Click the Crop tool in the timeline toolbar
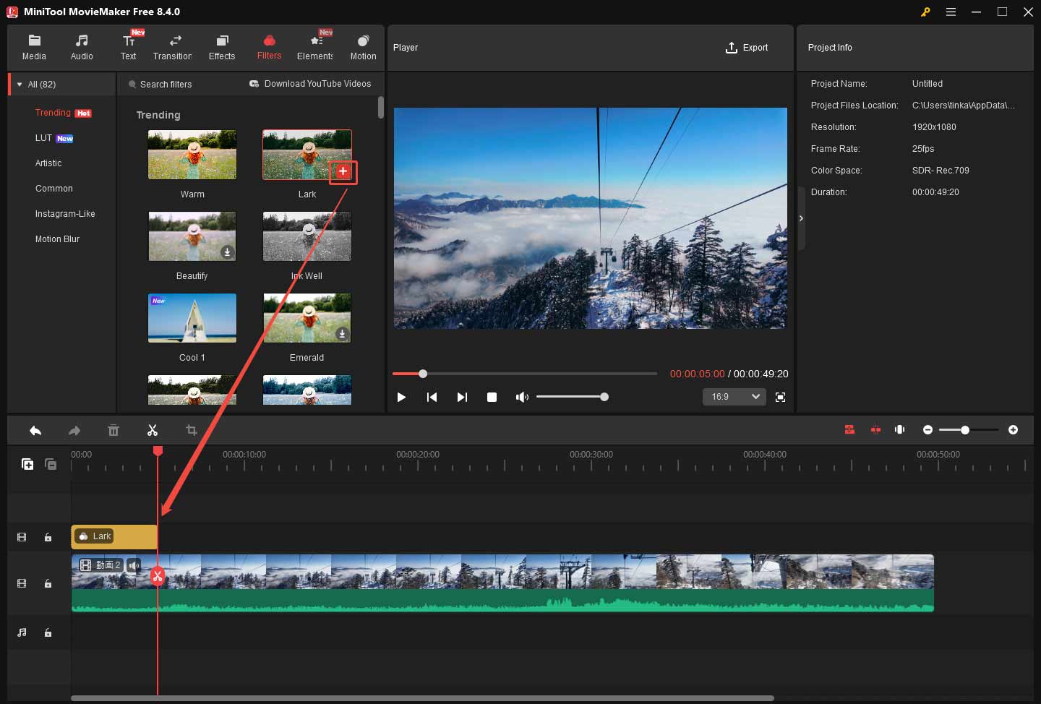This screenshot has width=1041, height=704. pos(191,430)
